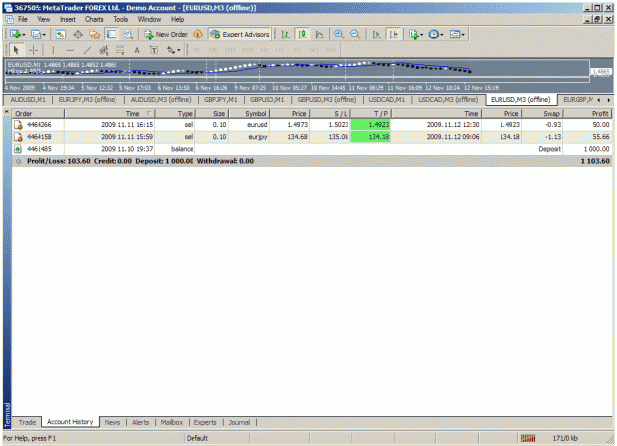Toggle the Expert Advisors button
Viewport: 617px width, 446px height.
[240, 35]
